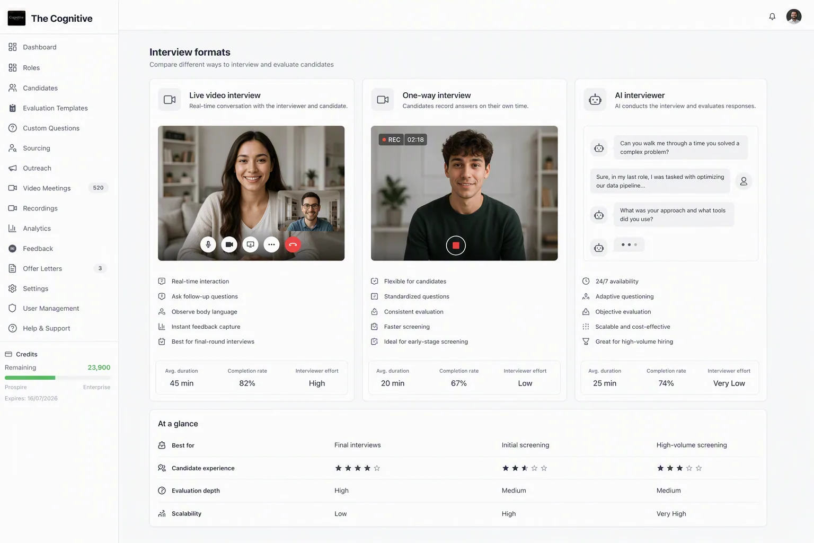Click the User Management shield icon
Screen dimensions: 814x543
click(13, 308)
